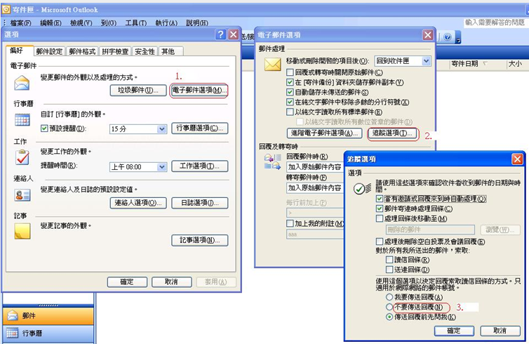Open 連絡人選項 button
Viewport: 529px width, 344px height.
pyautogui.click(x=138, y=203)
